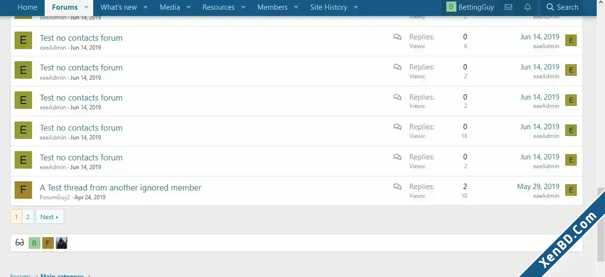Go to page 2 of thread list
The width and height of the screenshot is (605, 277).
click(28, 217)
